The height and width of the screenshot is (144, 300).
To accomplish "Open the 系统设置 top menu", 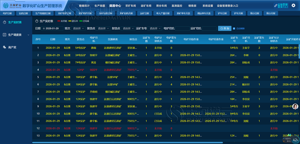I will tap(208, 6).
